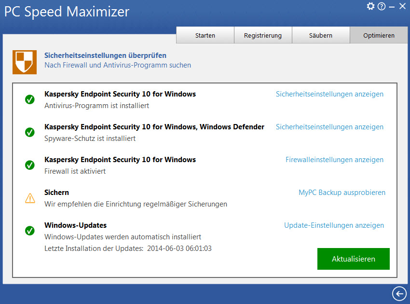Click the 'Letzte Installation der Updates' date line
Viewport: 410px width, 304px height.
(x=128, y=249)
